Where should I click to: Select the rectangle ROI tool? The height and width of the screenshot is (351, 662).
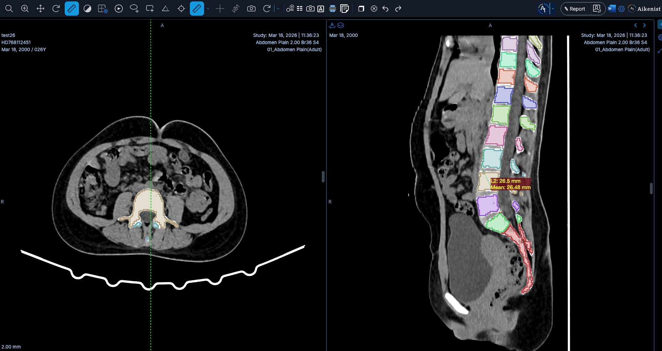(150, 9)
